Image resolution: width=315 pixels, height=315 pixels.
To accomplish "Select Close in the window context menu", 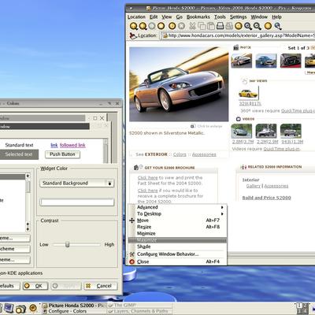I will pos(177,261).
